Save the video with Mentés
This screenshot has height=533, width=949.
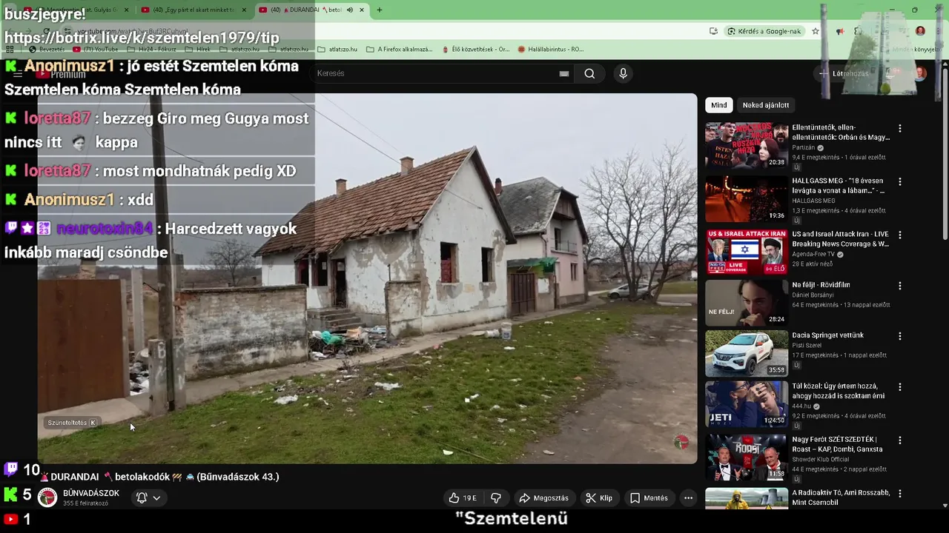[x=649, y=498]
